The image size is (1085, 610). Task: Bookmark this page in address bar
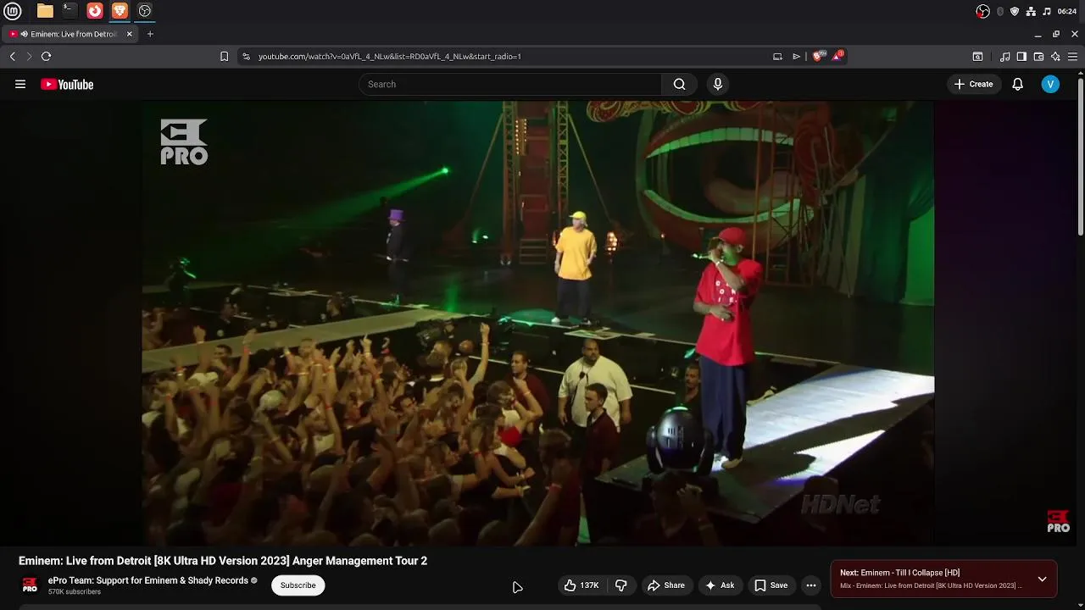pyautogui.click(x=224, y=56)
